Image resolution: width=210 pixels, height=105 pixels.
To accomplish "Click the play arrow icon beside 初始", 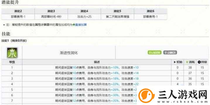I will pyautogui.click(x=175, y=62).
